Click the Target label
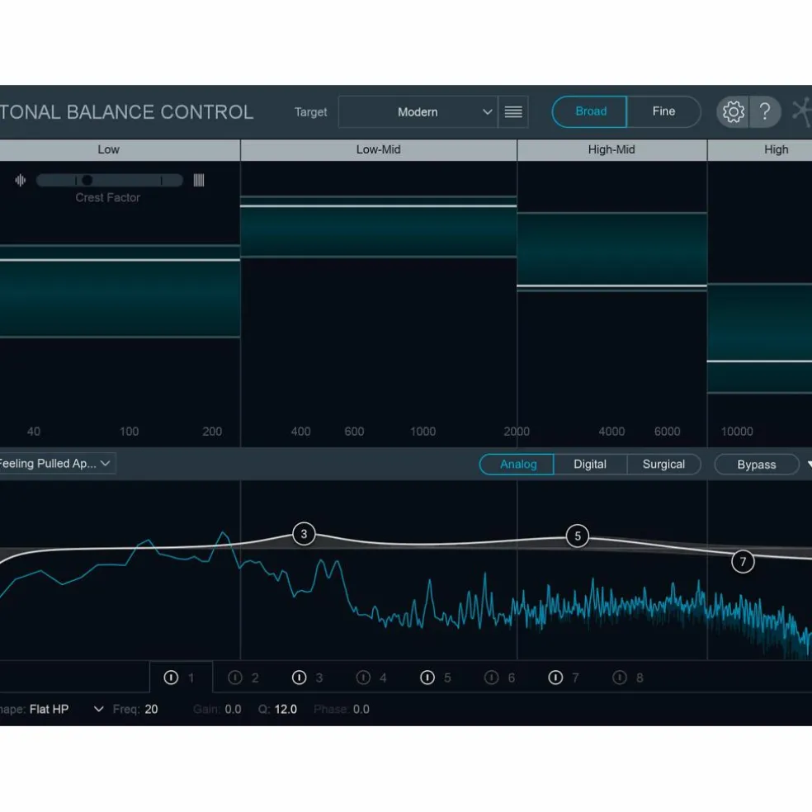This screenshot has width=812, height=812. tap(311, 112)
